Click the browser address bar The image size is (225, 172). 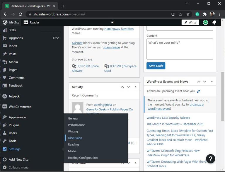(99, 14)
